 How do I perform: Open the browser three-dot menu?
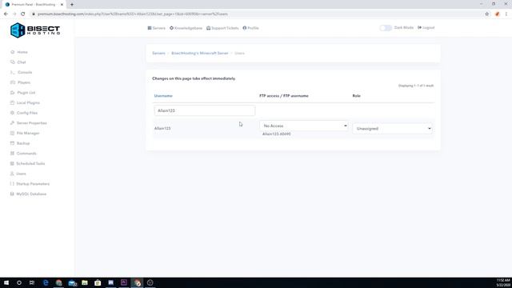point(506,14)
